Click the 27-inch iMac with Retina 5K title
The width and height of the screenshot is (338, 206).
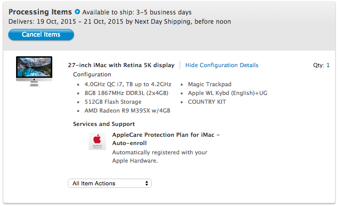click(x=121, y=65)
